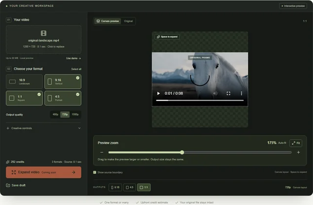This screenshot has height=205, width=313.
Task: Click the Fit zoom button
Action: click(295, 143)
